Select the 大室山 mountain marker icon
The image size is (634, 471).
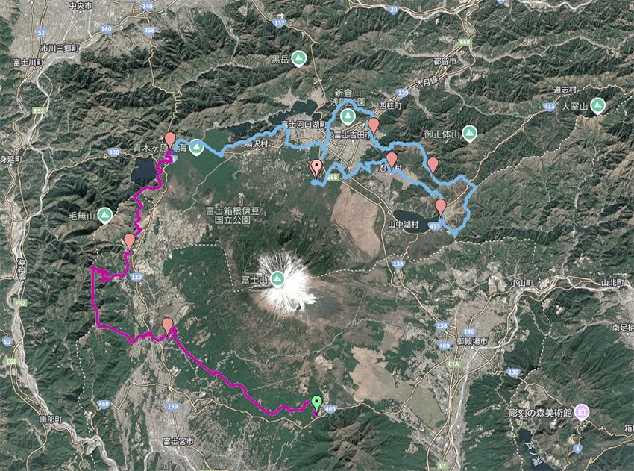[x=597, y=106]
